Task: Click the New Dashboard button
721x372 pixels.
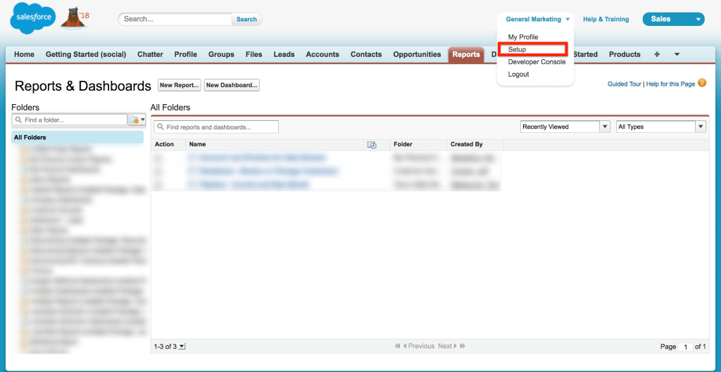Action: 232,85
